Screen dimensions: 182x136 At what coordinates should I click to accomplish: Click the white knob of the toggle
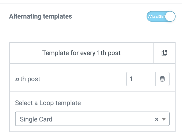(x=171, y=17)
